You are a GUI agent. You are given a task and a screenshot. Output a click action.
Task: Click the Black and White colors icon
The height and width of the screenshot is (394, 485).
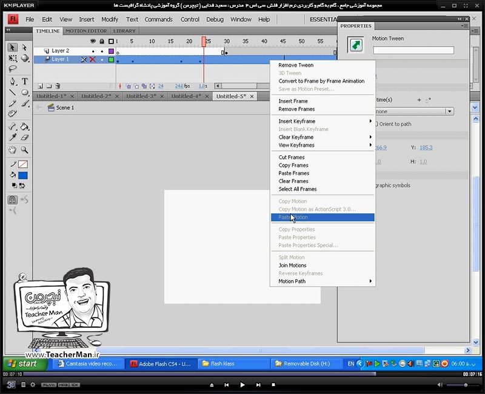[x=14, y=185]
